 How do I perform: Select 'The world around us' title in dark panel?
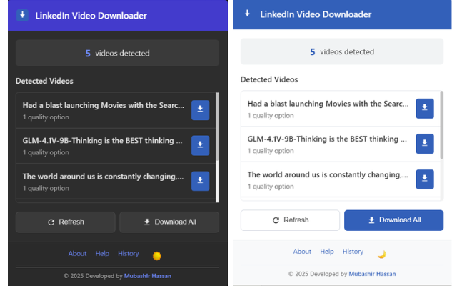point(103,177)
